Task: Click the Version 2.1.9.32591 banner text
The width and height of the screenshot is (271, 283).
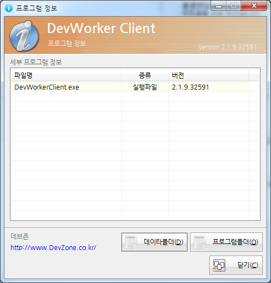Action: 227,47
